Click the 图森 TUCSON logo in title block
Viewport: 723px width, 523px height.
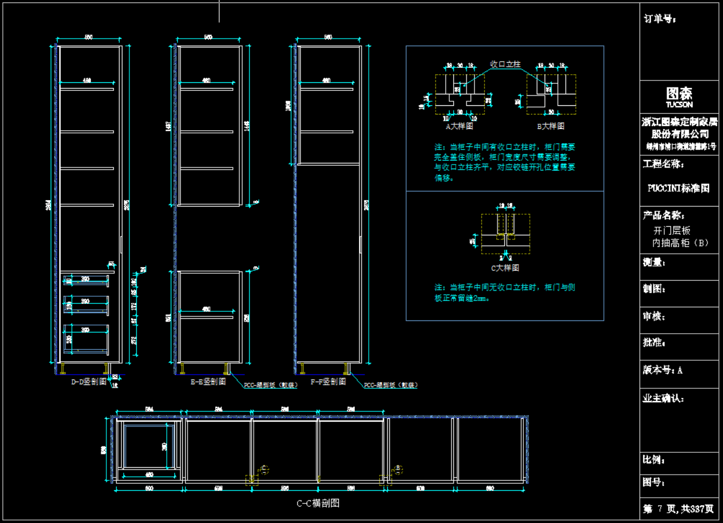click(x=679, y=97)
